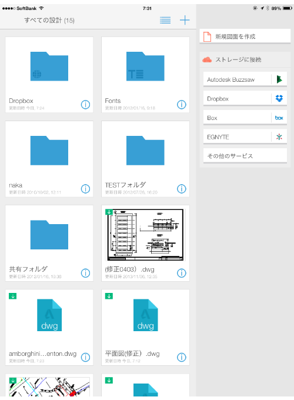
Task: Select EGNYTE storage service
Action: pos(245,137)
